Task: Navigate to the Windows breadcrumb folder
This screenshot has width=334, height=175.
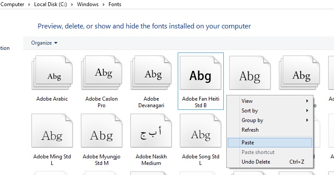Action: click(x=87, y=4)
